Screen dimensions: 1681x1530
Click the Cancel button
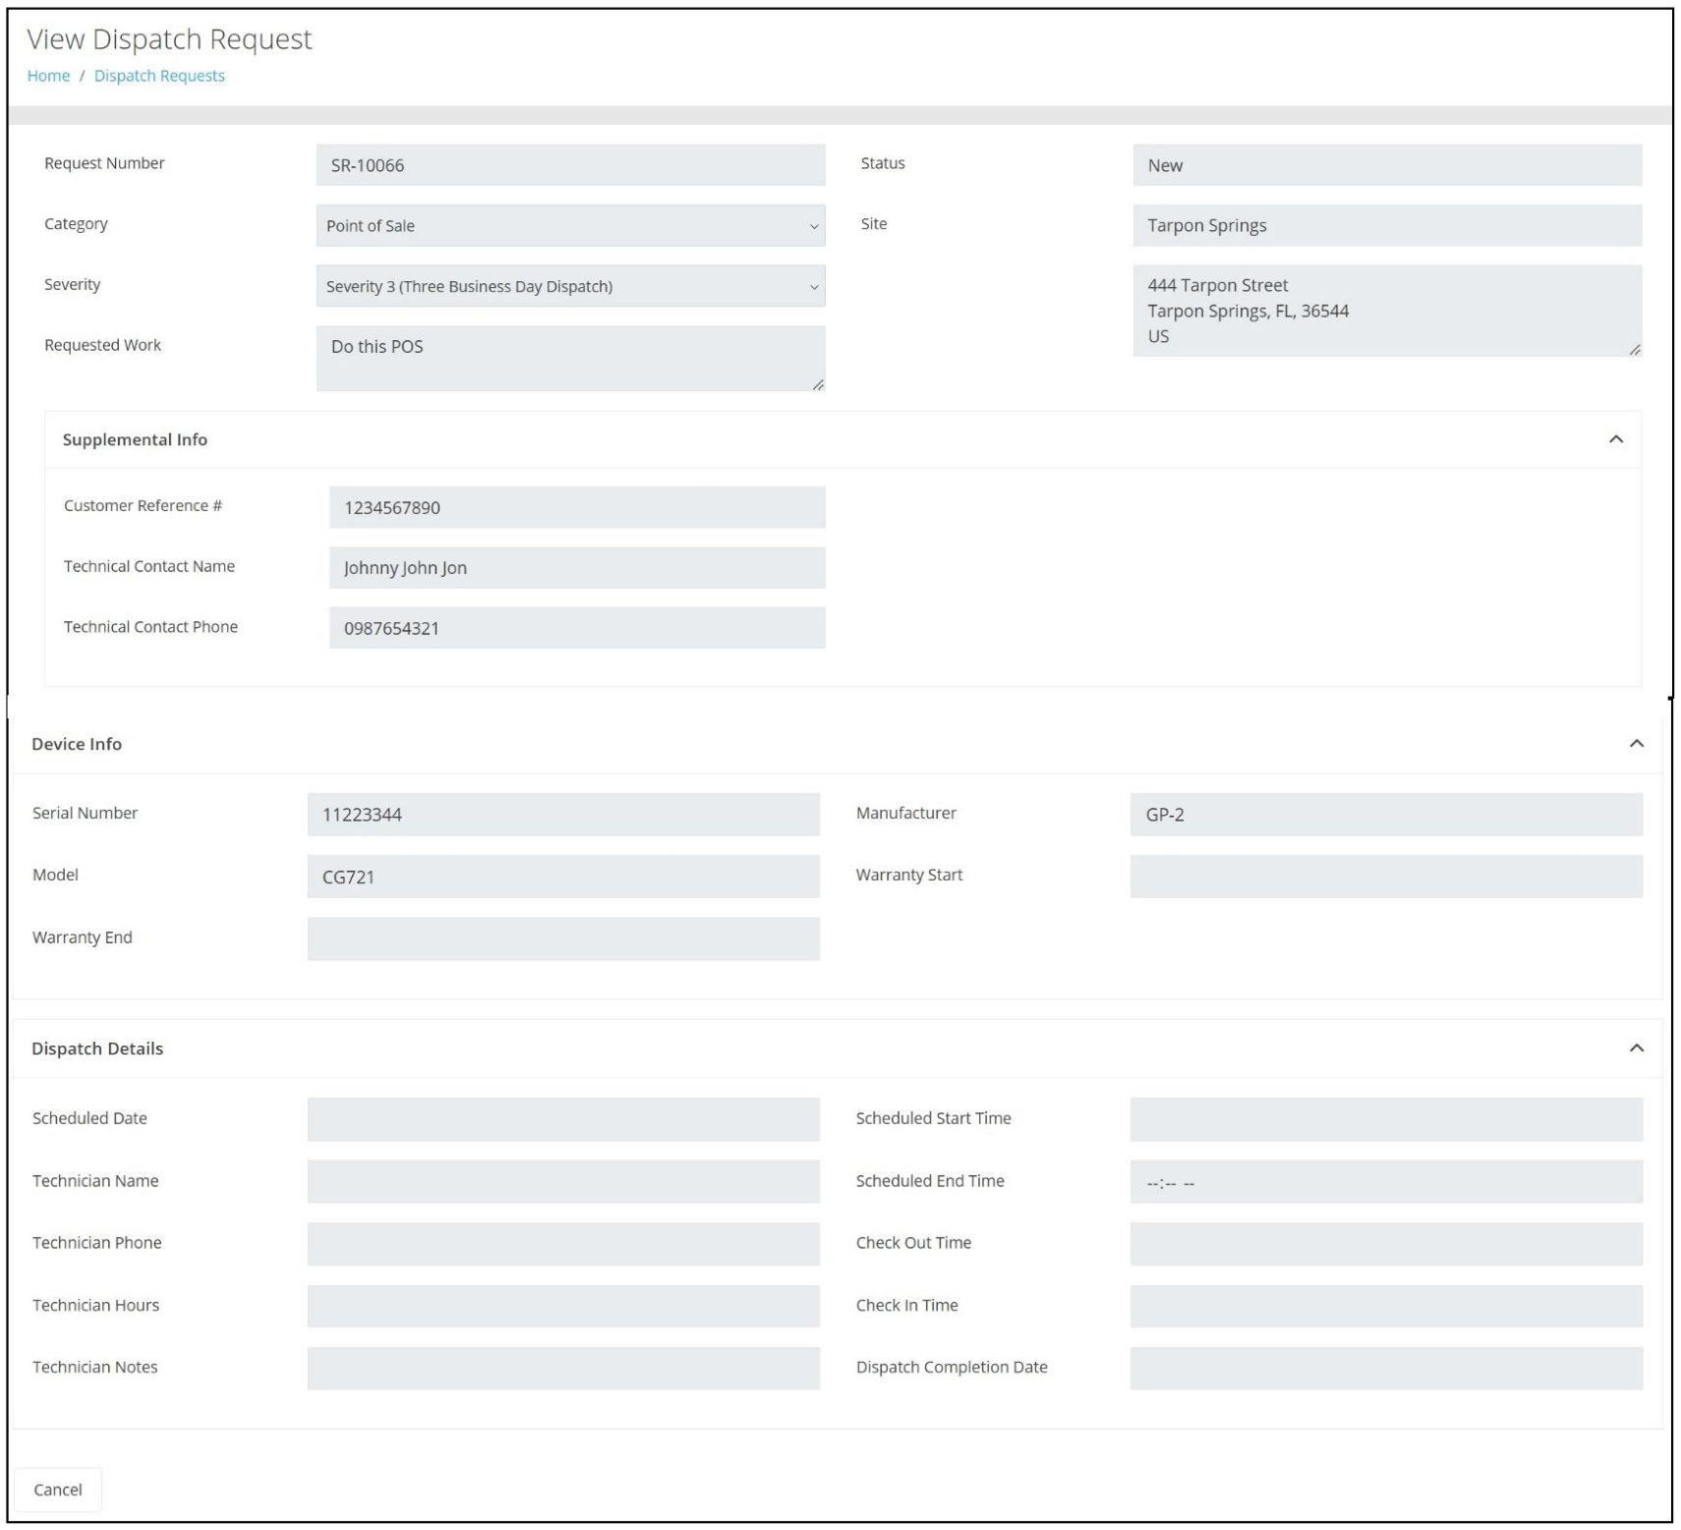click(58, 1490)
